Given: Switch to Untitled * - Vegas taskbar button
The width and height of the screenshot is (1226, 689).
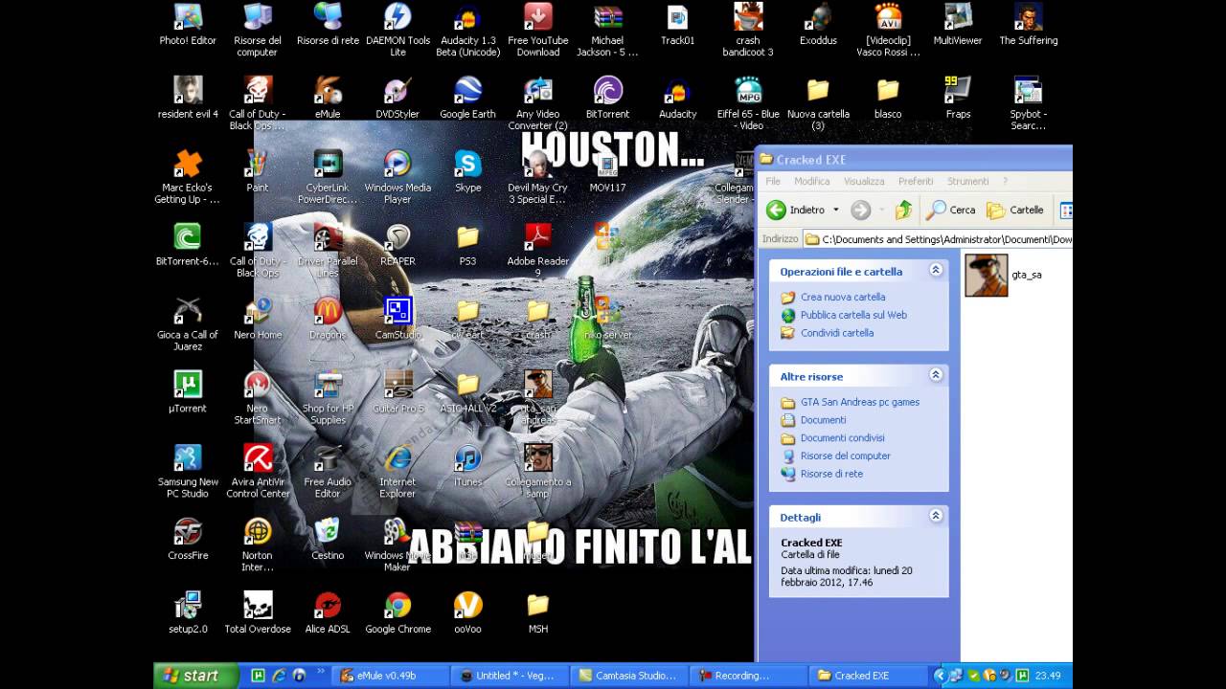Looking at the screenshot, I should [x=510, y=676].
